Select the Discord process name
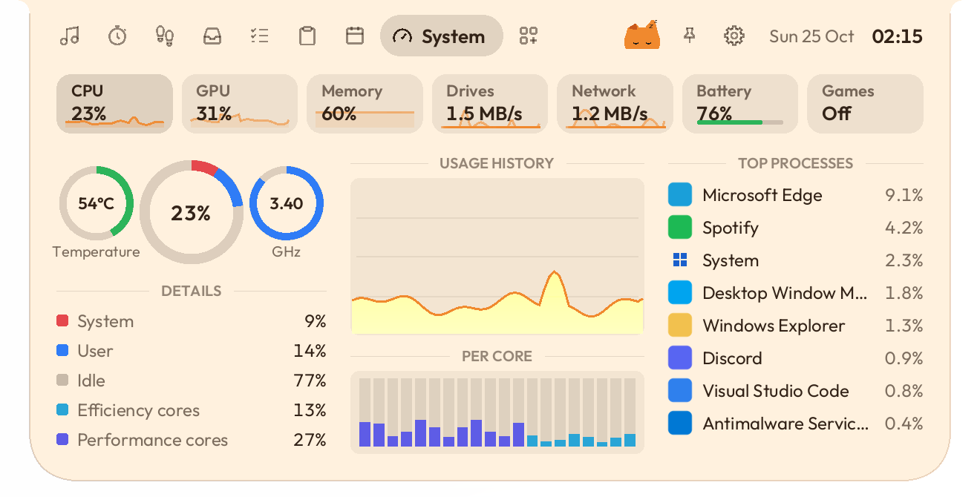The width and height of the screenshot is (980, 497). pos(732,358)
